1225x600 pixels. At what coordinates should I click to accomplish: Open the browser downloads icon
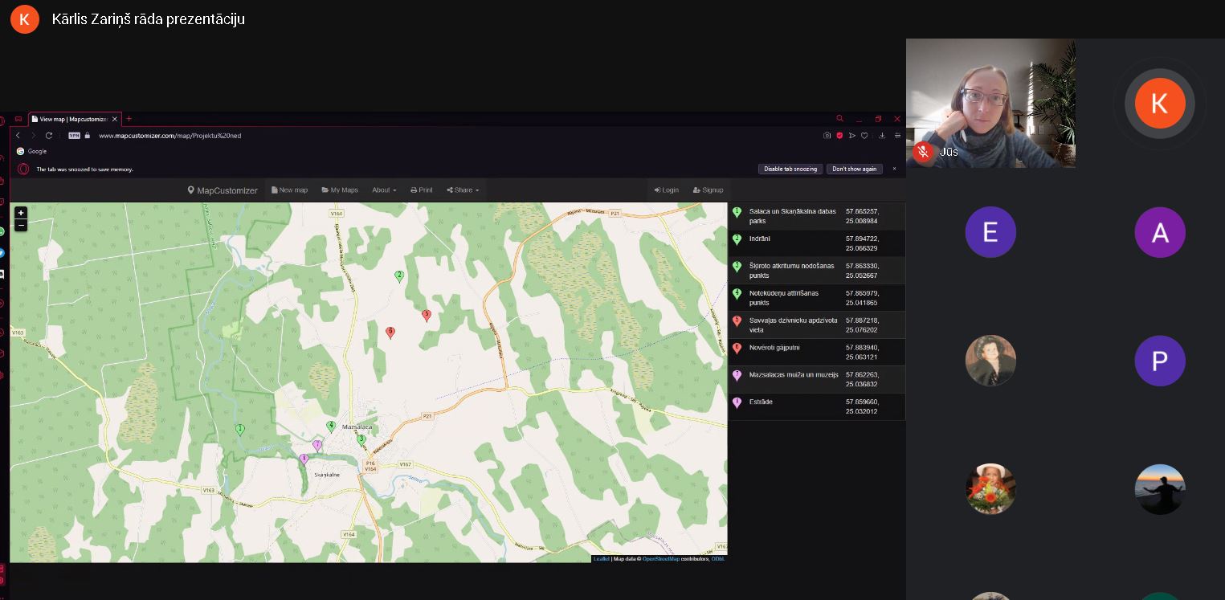pos(882,136)
